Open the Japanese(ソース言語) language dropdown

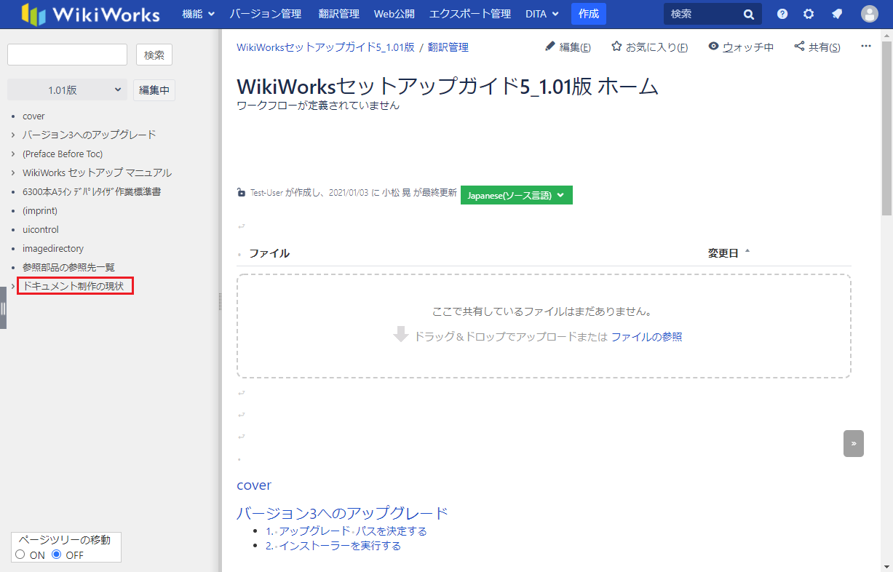click(x=516, y=195)
